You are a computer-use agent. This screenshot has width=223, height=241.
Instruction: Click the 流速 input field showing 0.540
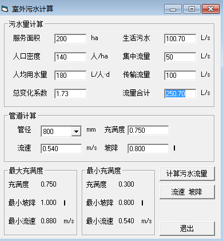click(61, 149)
